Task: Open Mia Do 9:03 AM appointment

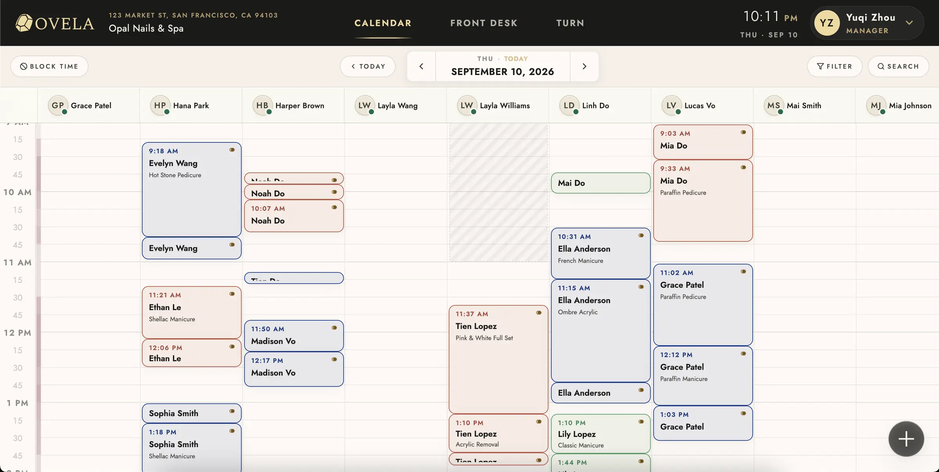Action: (703, 142)
